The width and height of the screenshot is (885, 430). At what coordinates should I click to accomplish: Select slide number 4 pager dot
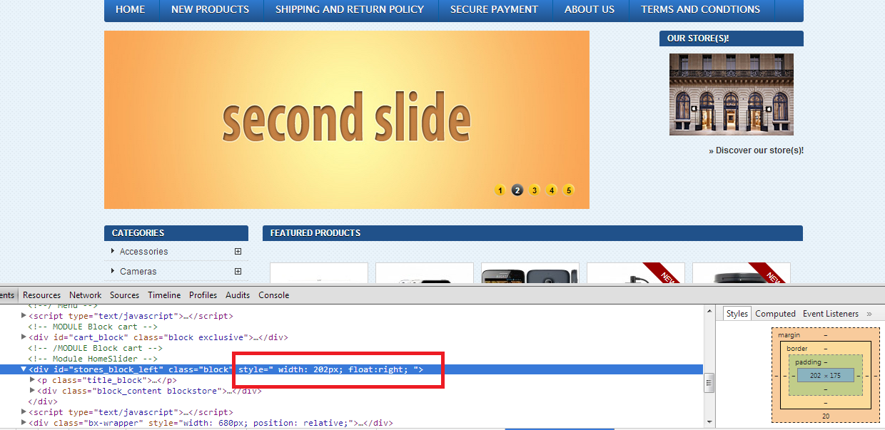[x=552, y=190]
